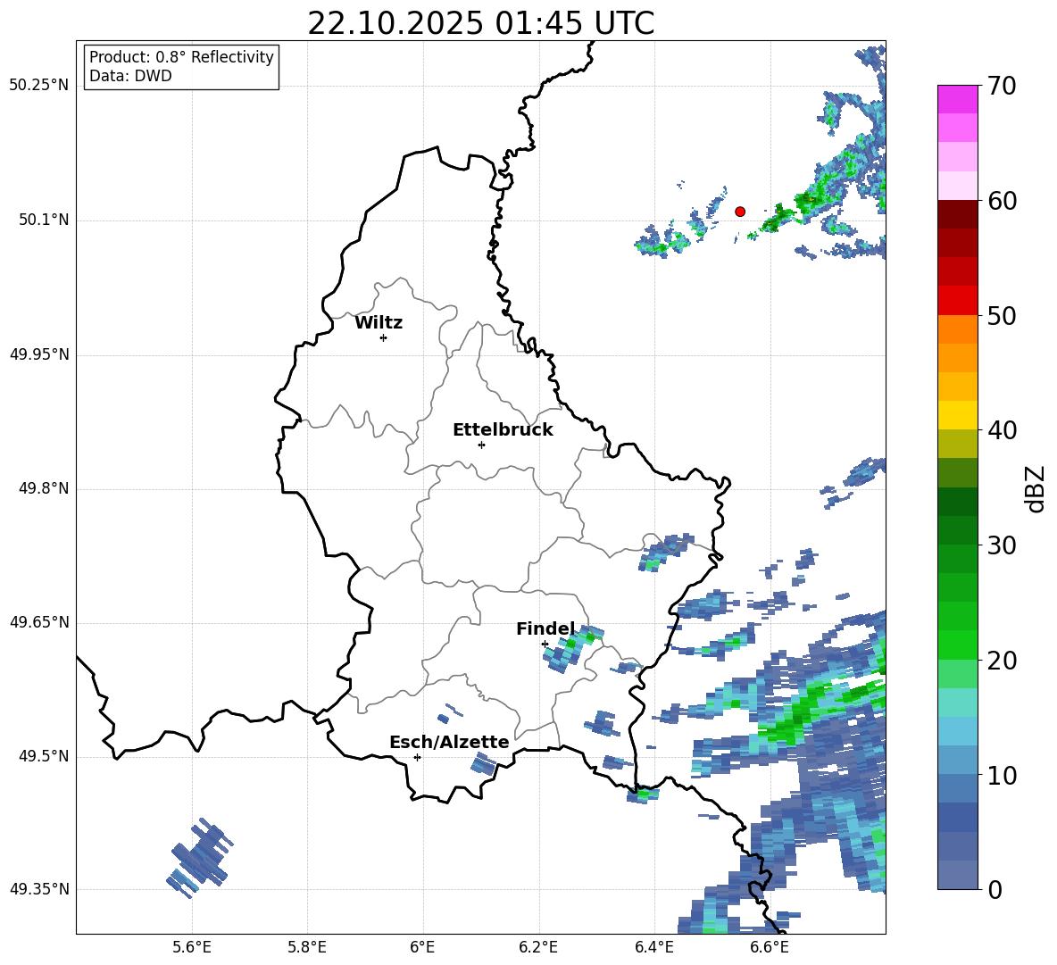Click the red radar site marker
The image size is (1057, 965).
coord(740,212)
